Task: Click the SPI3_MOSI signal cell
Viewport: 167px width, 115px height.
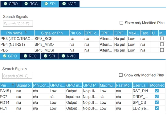Action: click(52, 50)
